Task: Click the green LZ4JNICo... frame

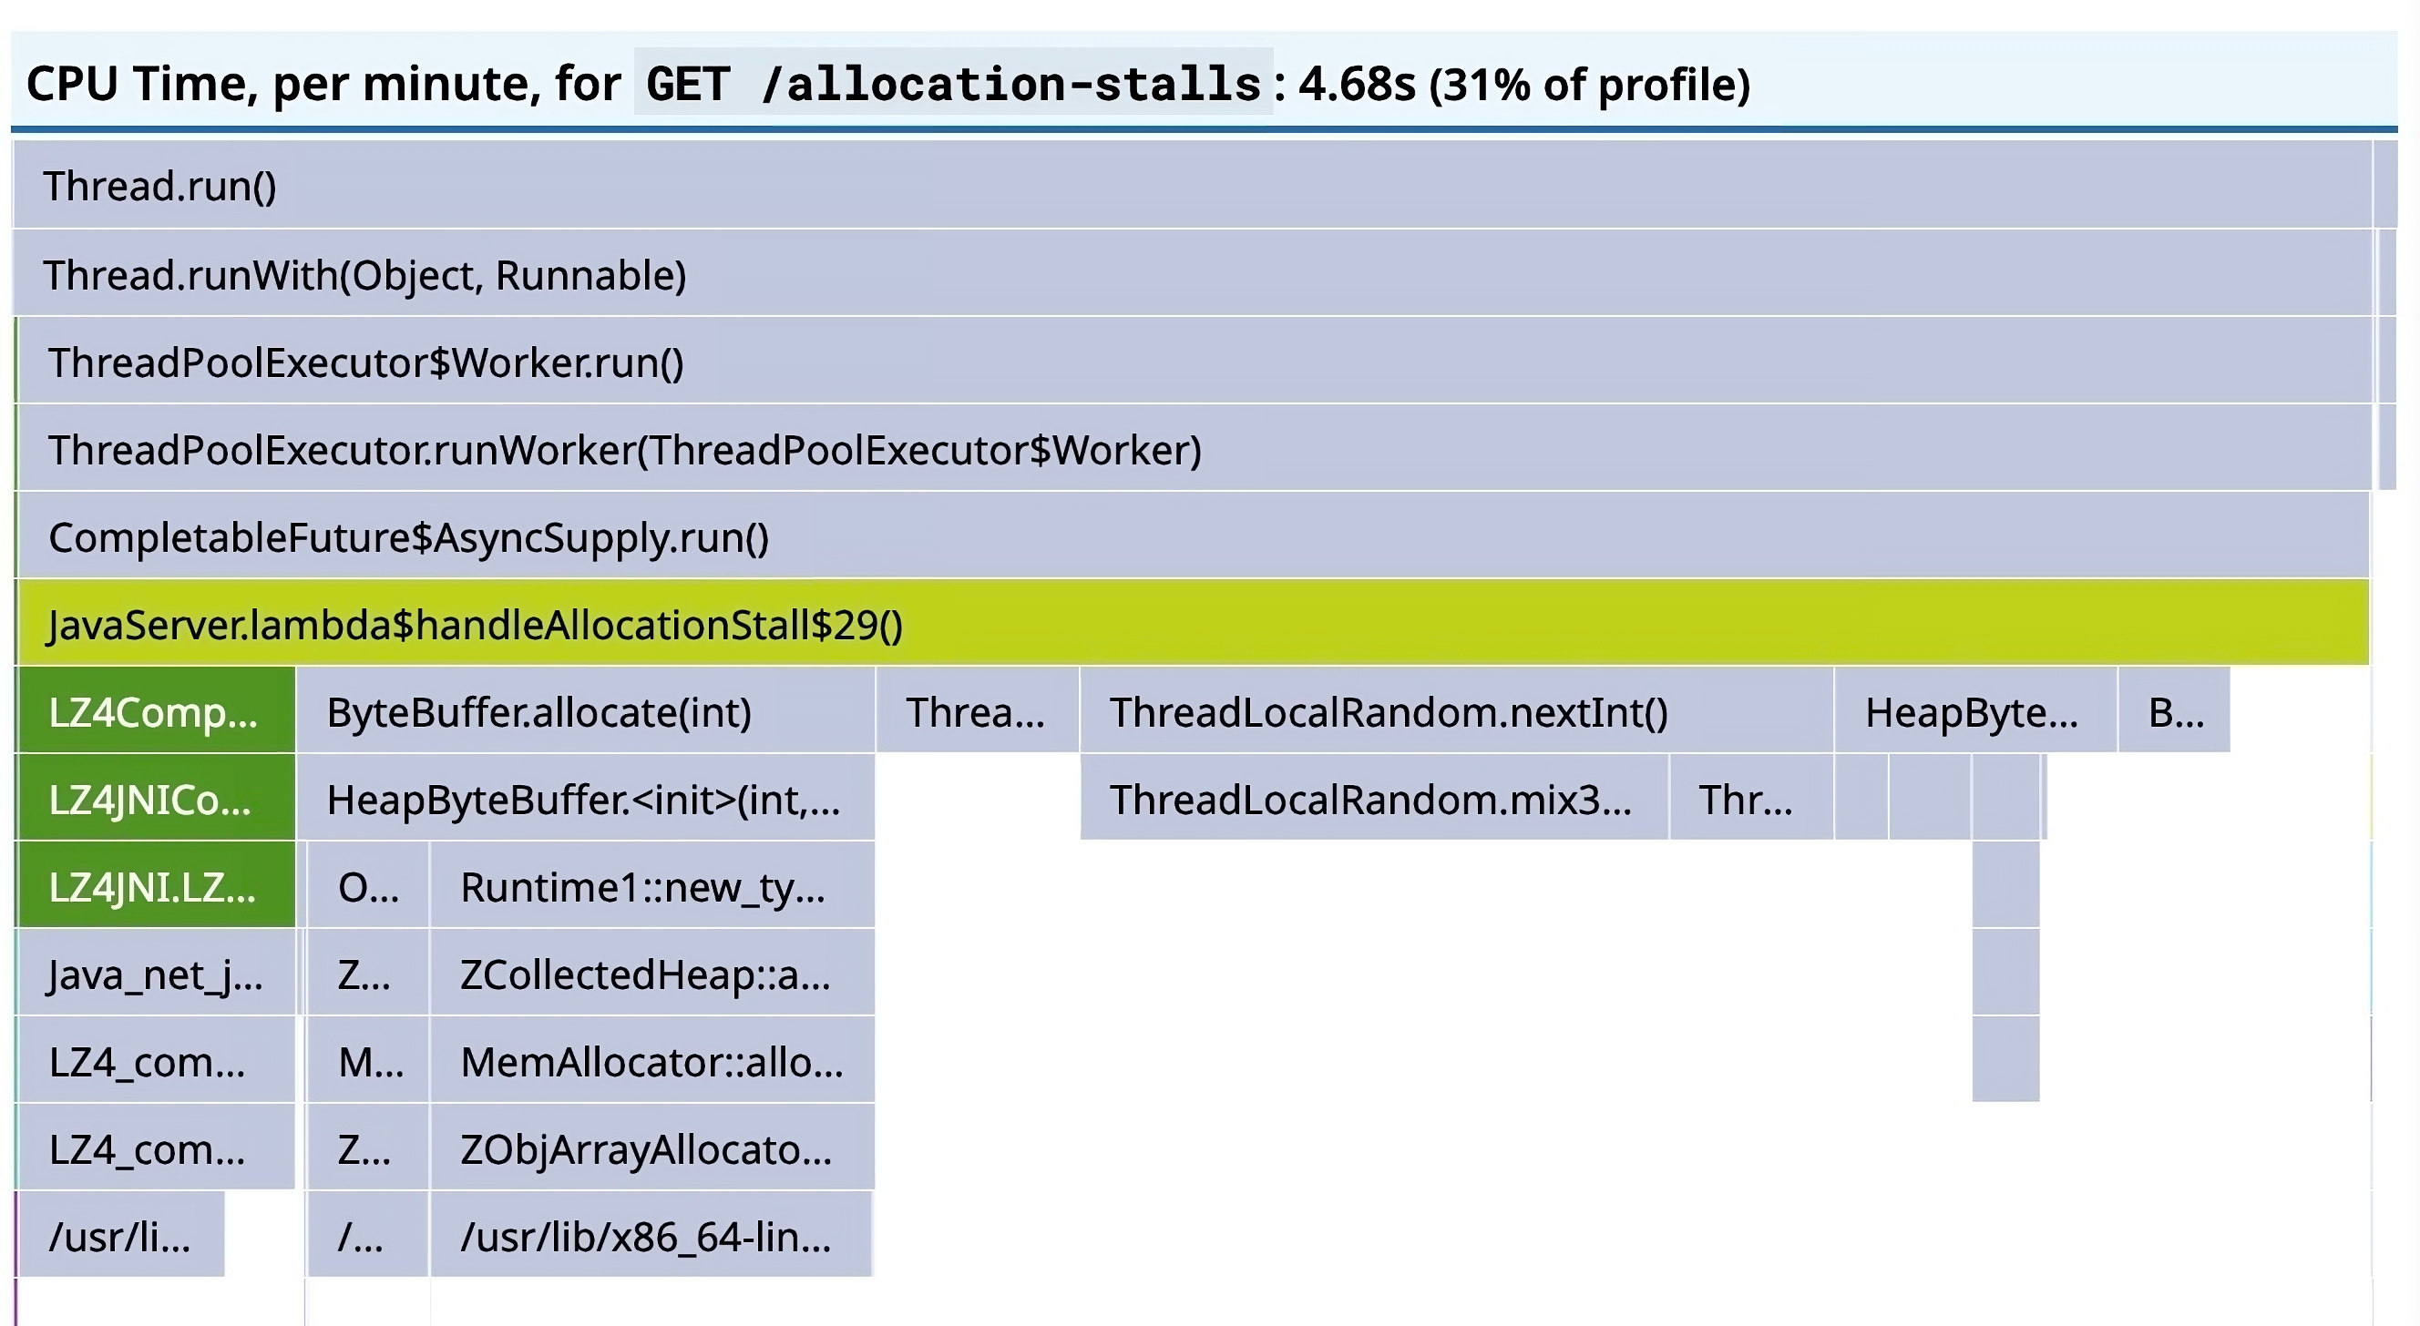Action: coord(155,801)
